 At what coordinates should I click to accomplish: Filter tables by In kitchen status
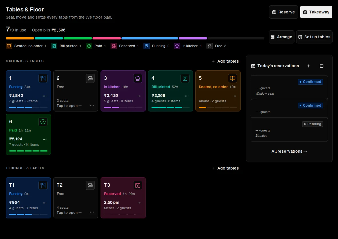point(188,46)
